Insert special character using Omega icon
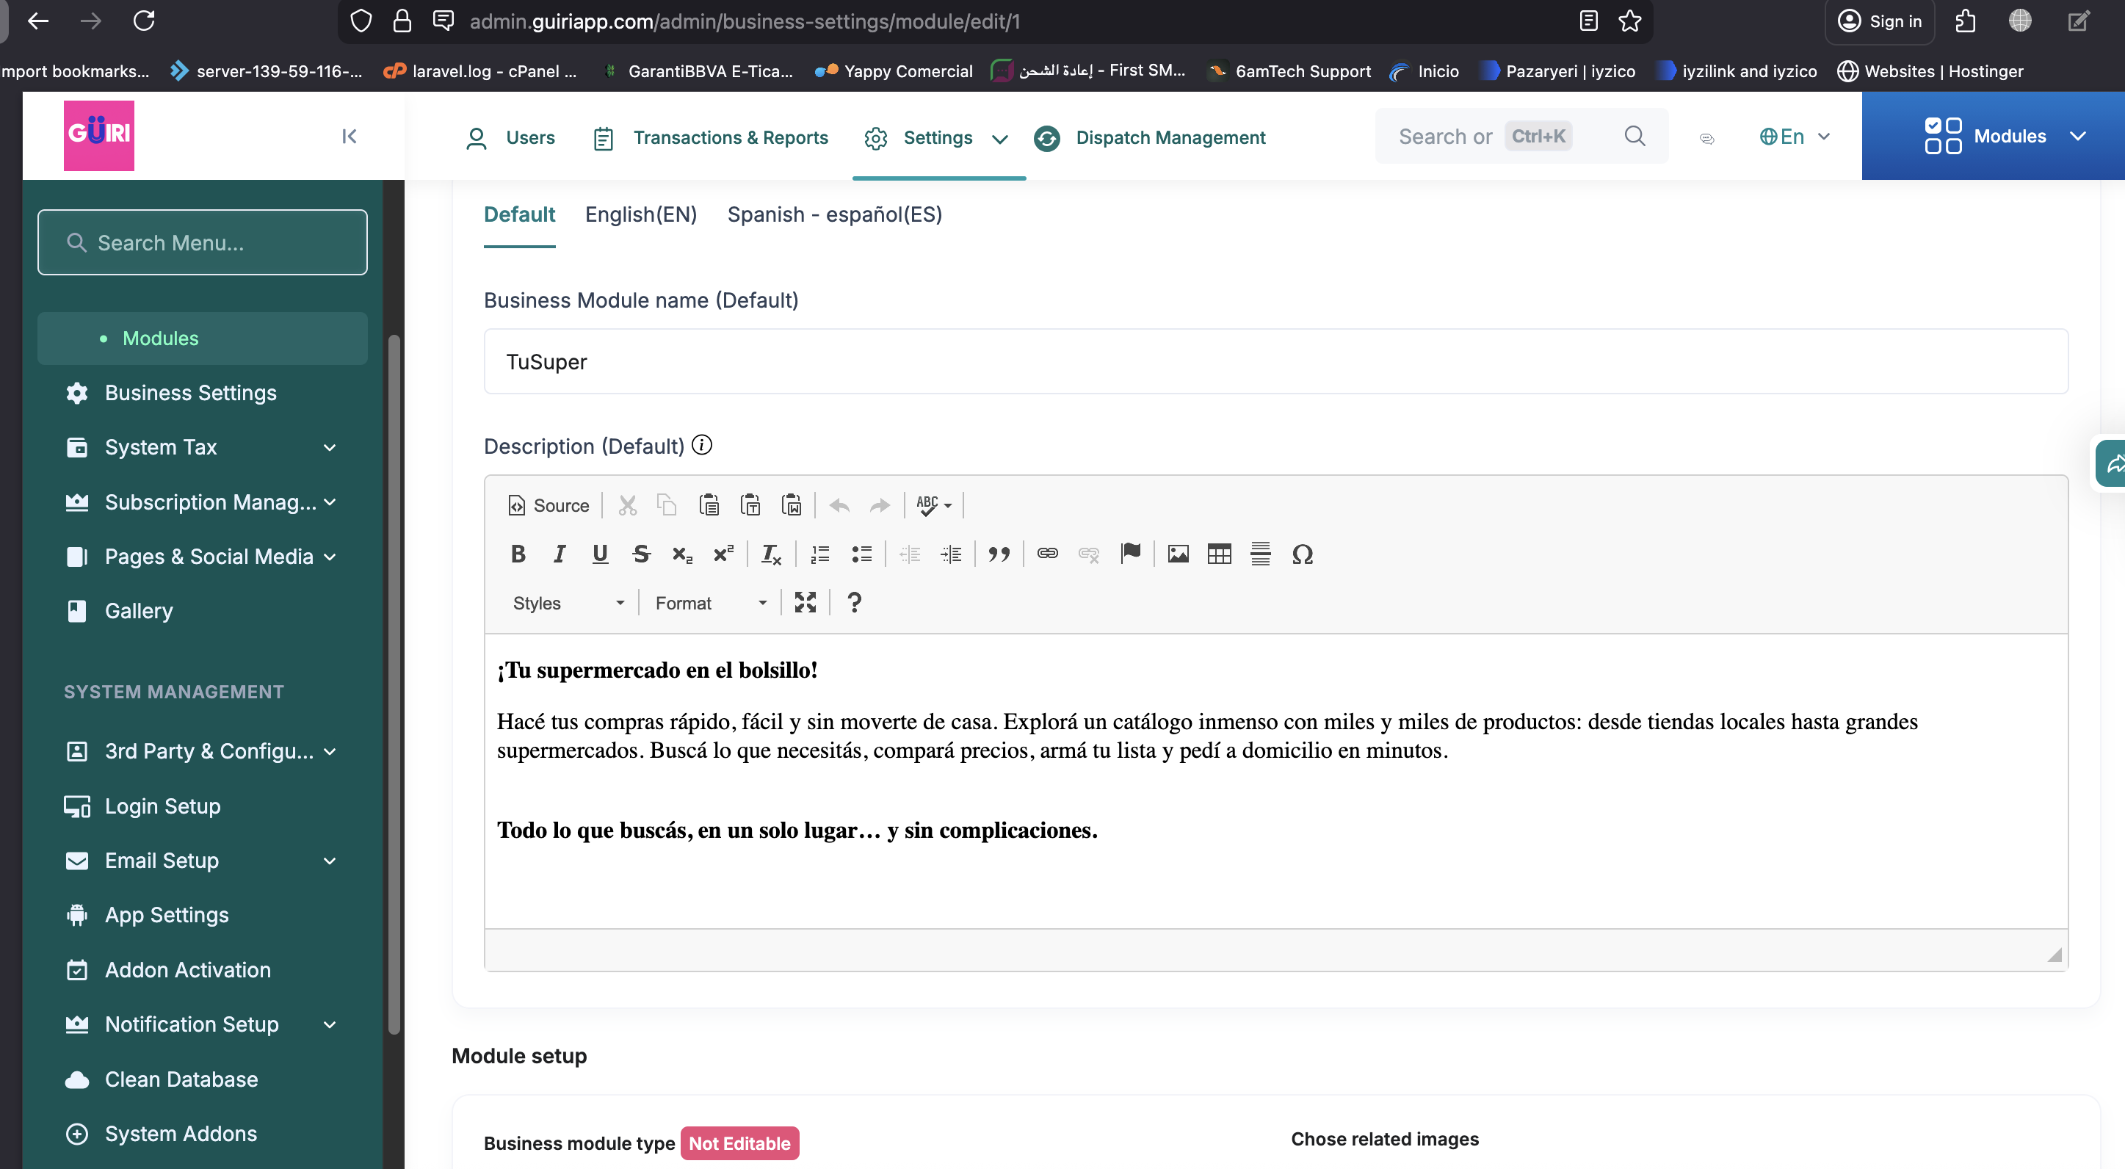2125x1169 pixels. [1302, 554]
